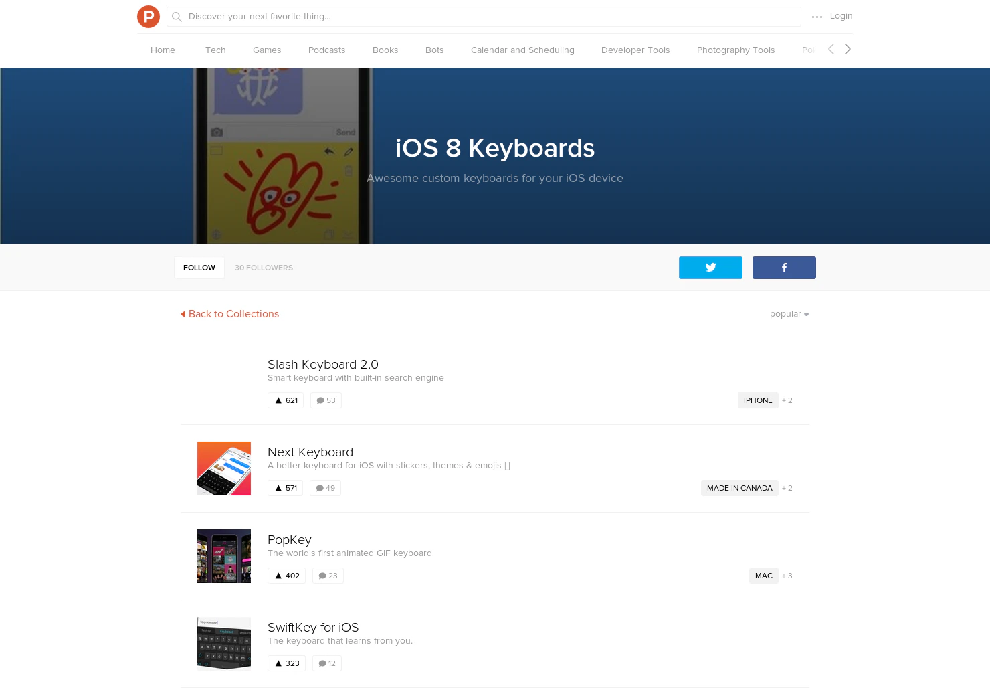Viewport: 990px width, 694px height.
Task: Click the search magnifier icon
Action: 177,17
